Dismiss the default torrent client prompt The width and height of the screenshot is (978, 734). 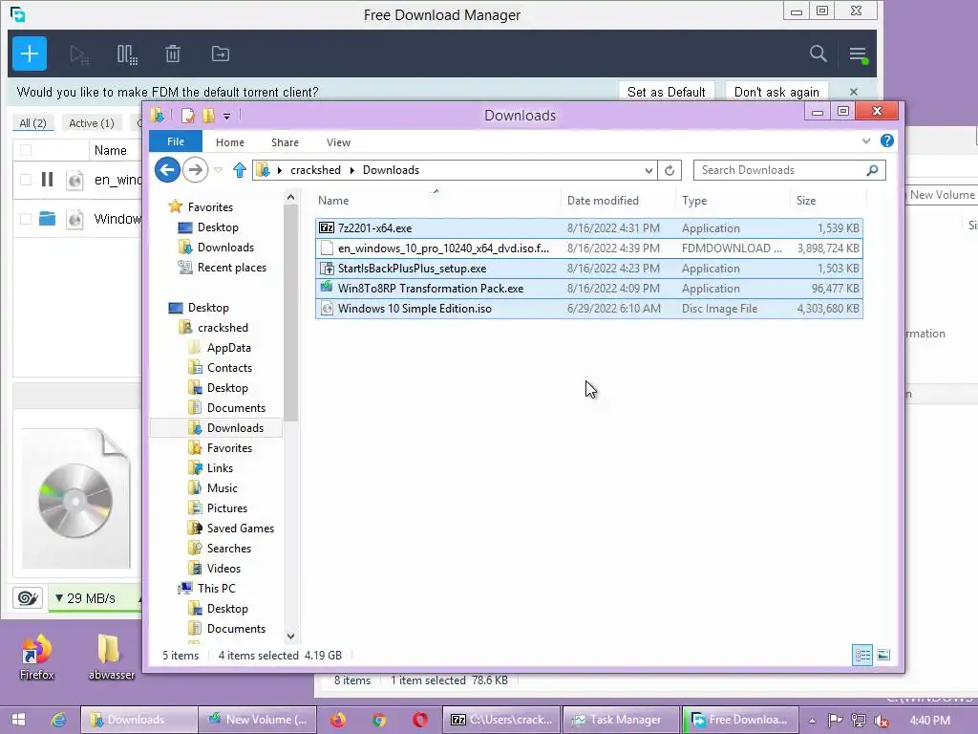853,92
